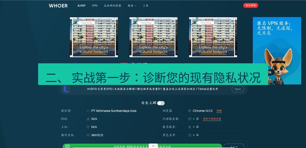The height and width of the screenshot is (148, 306).
Task: Click the N/A value in the 主机 row
Action: point(94,127)
